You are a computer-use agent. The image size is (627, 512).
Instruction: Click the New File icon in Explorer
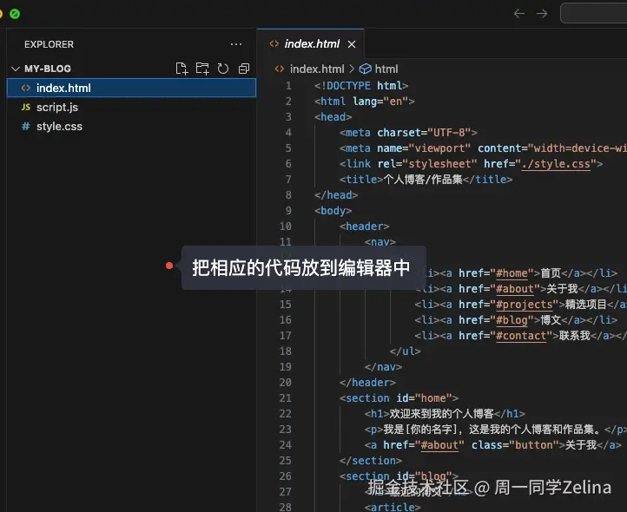click(182, 69)
